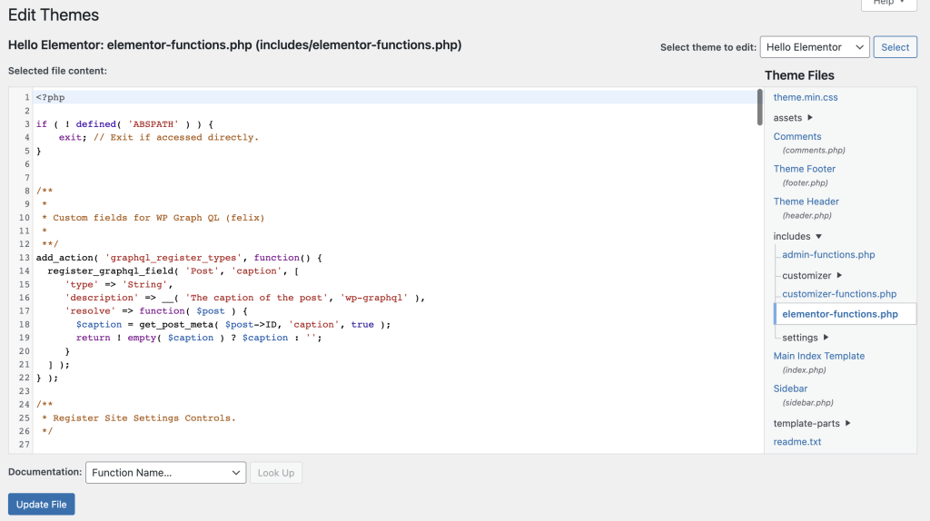Expand the settings folder
The height and width of the screenshot is (521, 930).
(805, 338)
